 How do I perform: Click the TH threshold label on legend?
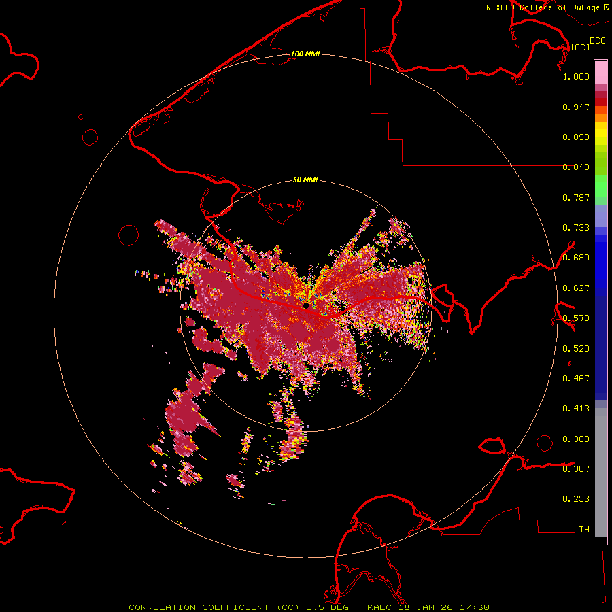pos(584,530)
